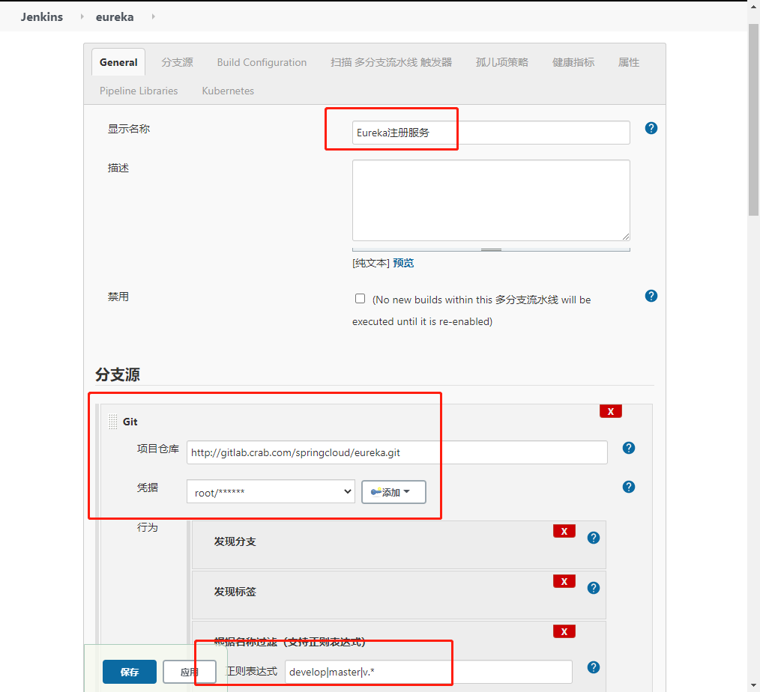Click into the 描述 description textarea
This screenshot has width=760, height=692.
(x=491, y=200)
